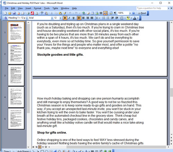This screenshot has width=173, height=152.
Task: Switch to Reading layout with Read button
Action: 142,13
